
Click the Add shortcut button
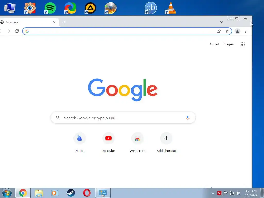(x=166, y=142)
